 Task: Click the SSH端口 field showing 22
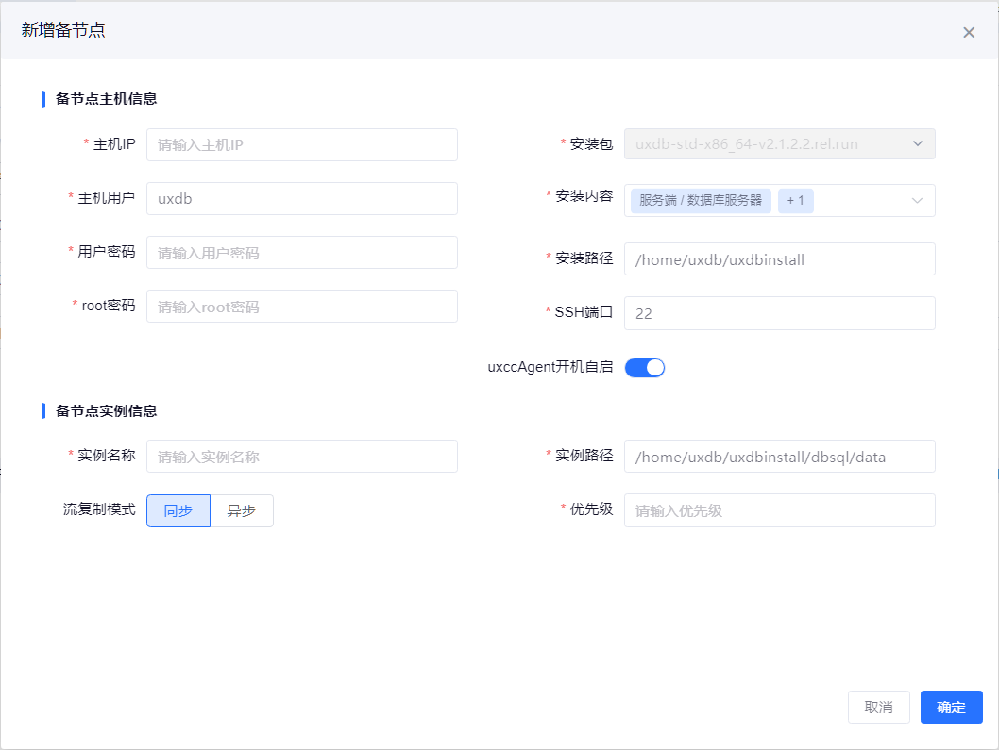tap(779, 313)
